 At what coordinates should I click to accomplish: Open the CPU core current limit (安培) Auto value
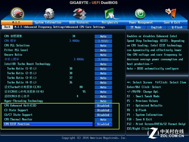click(103, 92)
